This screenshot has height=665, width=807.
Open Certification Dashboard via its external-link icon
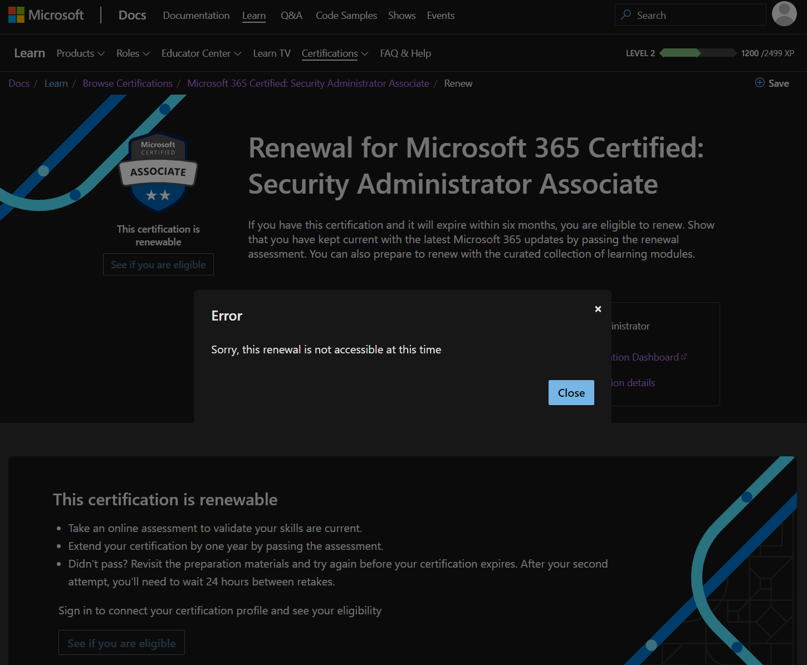(x=684, y=356)
